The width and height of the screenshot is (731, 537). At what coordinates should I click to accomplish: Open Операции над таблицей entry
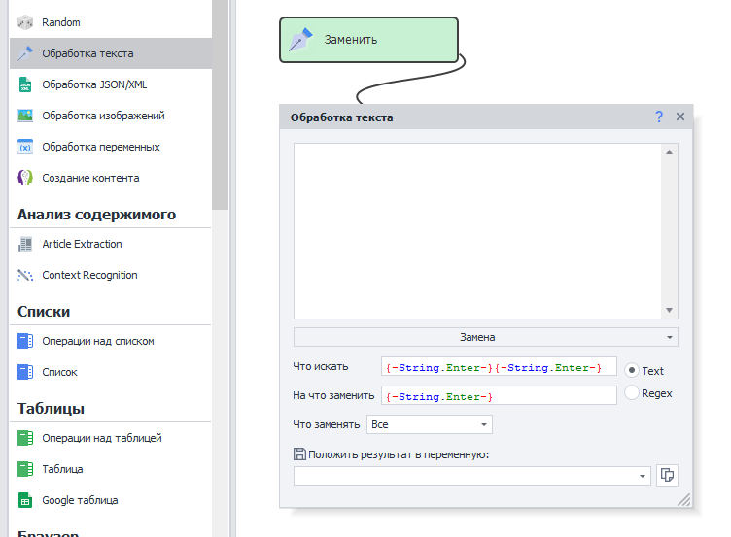coord(111,438)
